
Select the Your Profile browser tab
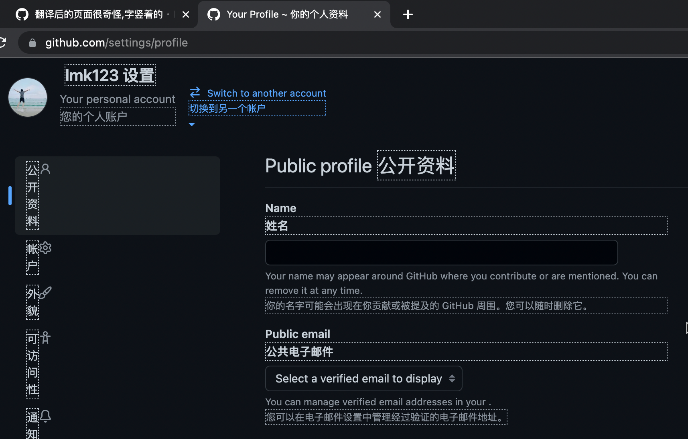click(x=288, y=14)
